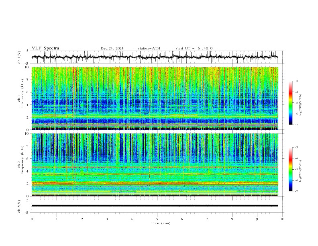The image size is (318, 246).
Task: Click the ch.2 'Frequency (kHz)' axis label
Action: coord(22,160)
